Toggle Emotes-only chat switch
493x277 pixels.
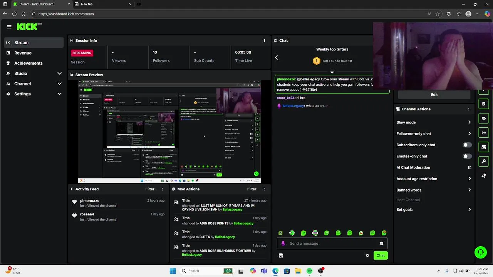[467, 156]
